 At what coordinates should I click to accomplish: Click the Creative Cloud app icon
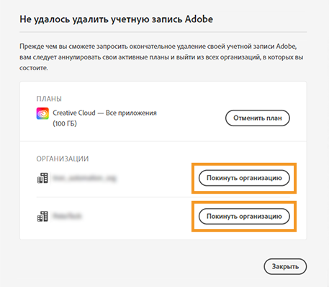42,113
